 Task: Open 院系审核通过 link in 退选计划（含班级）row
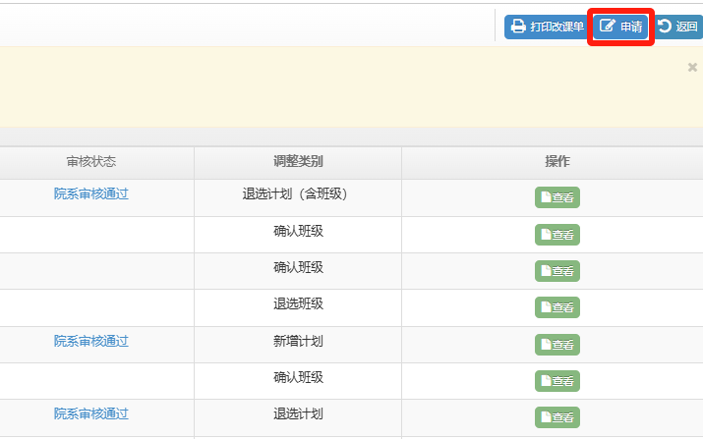(x=91, y=194)
